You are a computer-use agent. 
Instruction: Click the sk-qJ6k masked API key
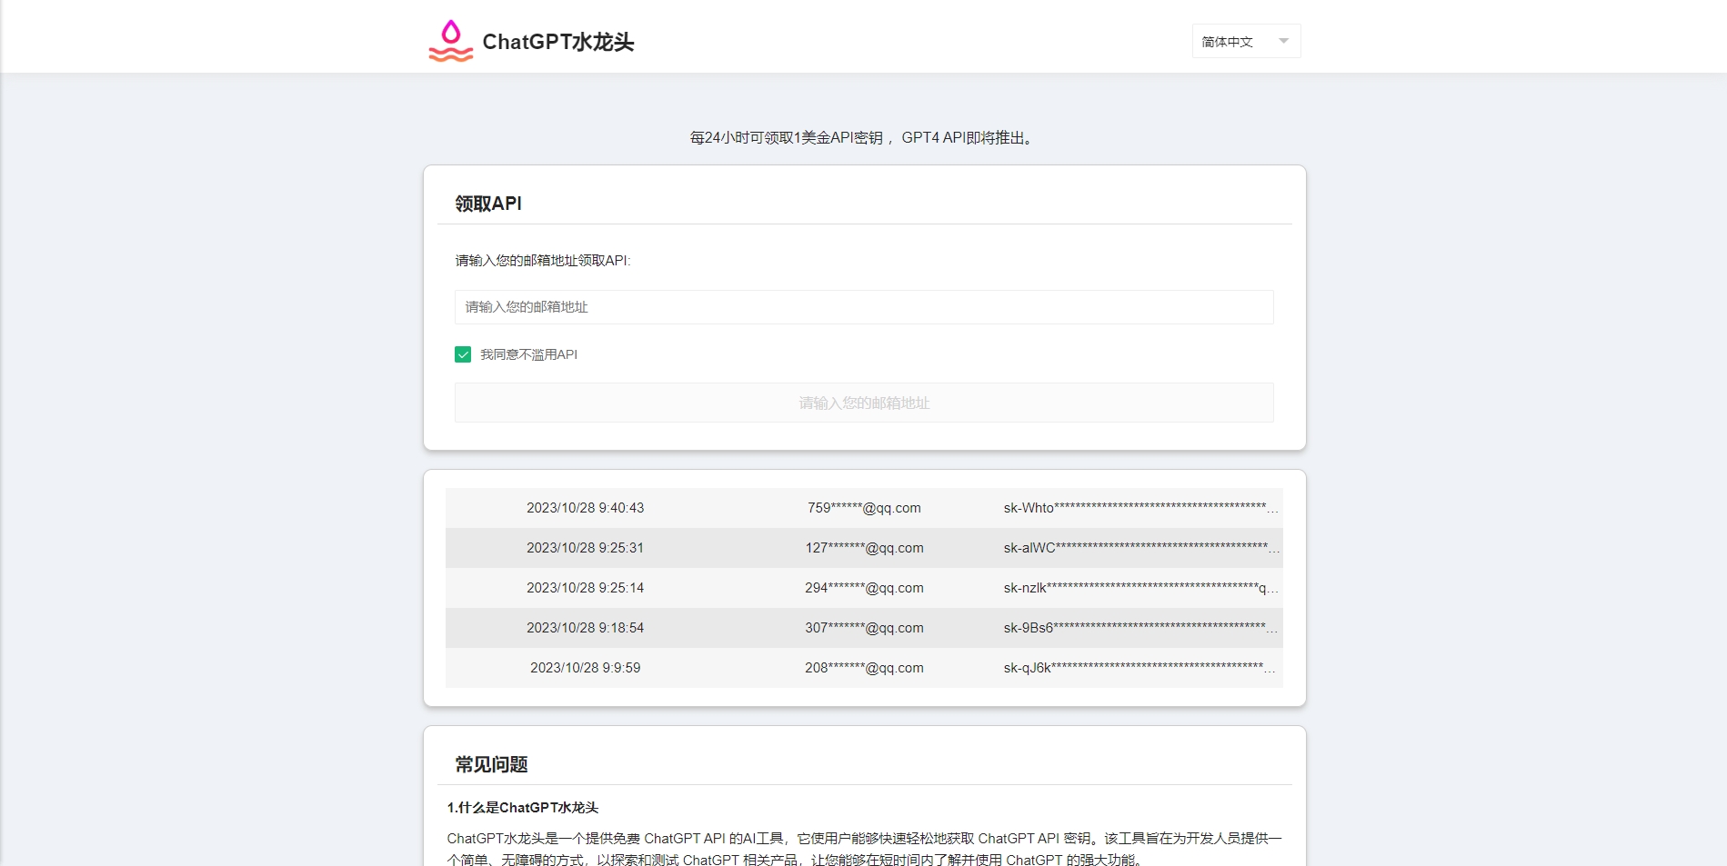pos(1140,668)
